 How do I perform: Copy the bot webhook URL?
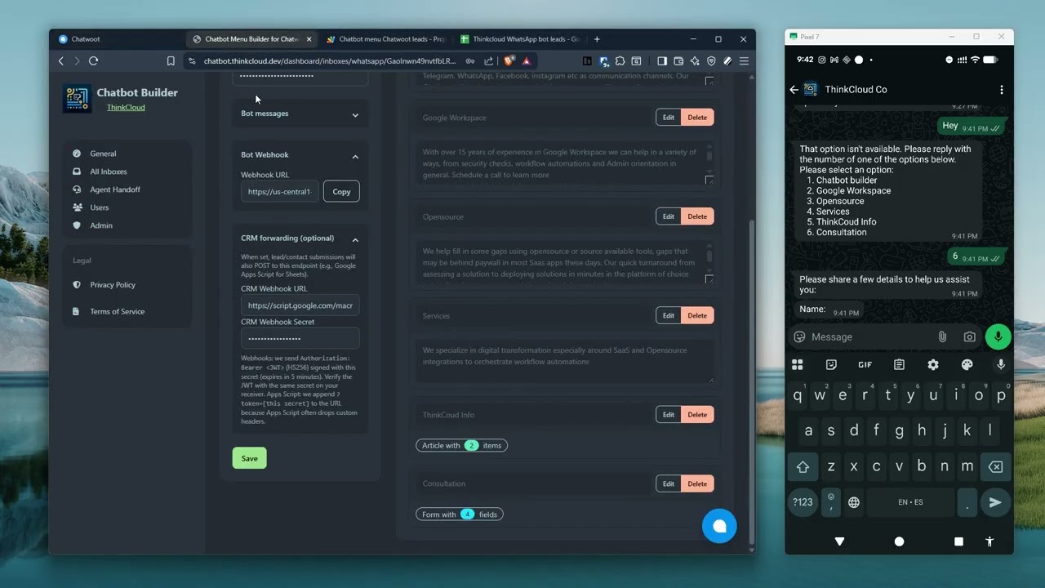(x=341, y=192)
